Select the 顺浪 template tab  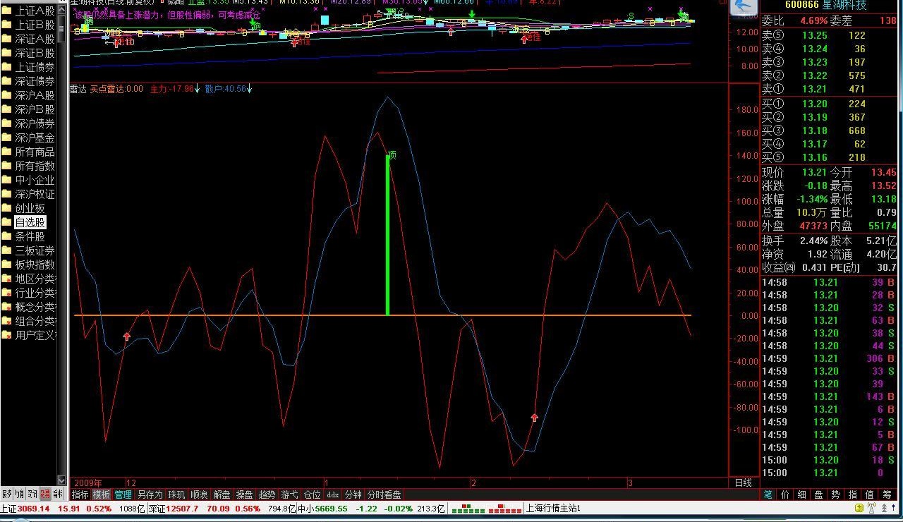click(x=199, y=494)
